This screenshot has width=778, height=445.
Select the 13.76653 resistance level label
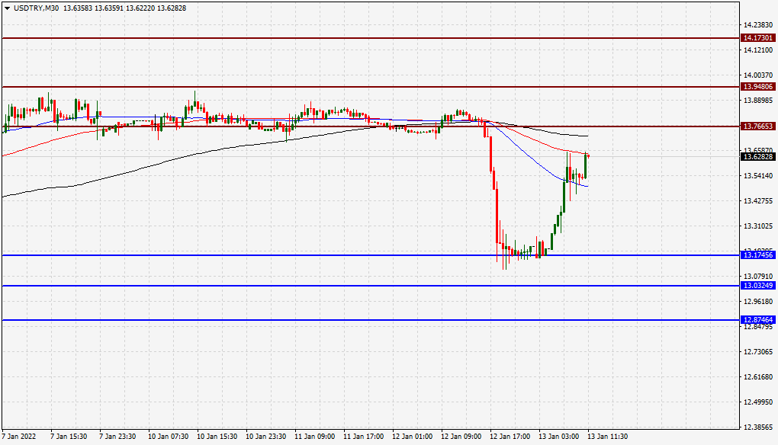point(757,126)
